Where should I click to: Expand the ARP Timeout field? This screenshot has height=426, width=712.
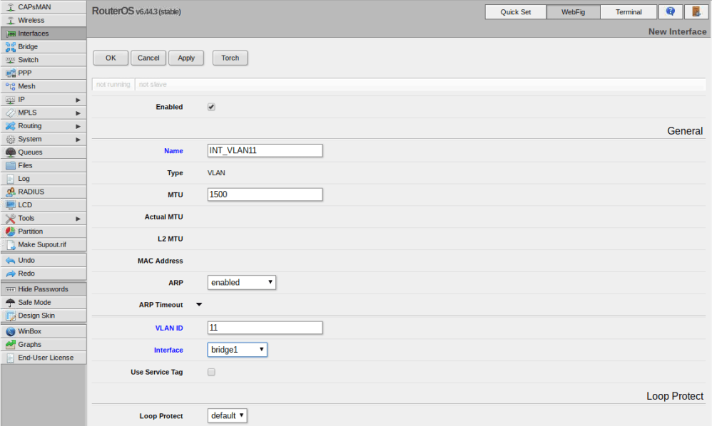tap(199, 305)
